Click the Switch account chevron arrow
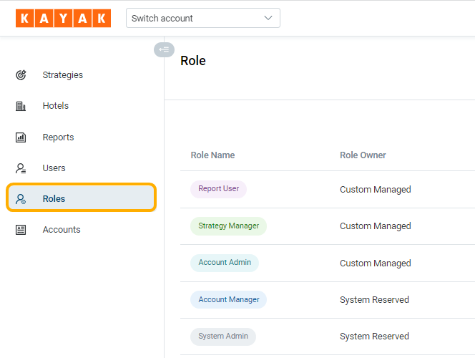475x358 pixels. click(268, 18)
